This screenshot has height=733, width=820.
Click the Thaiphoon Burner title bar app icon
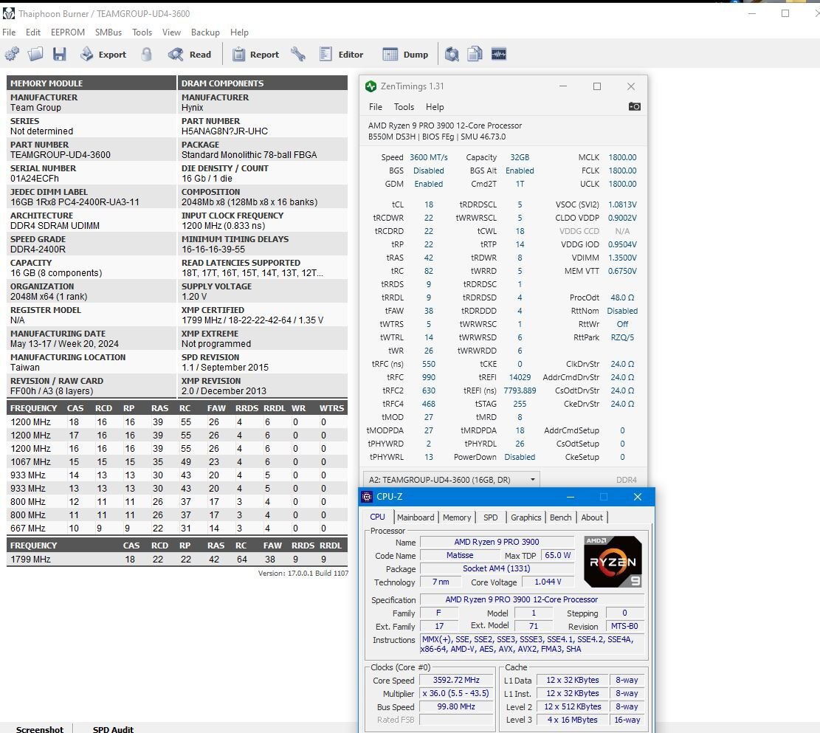pos(8,13)
